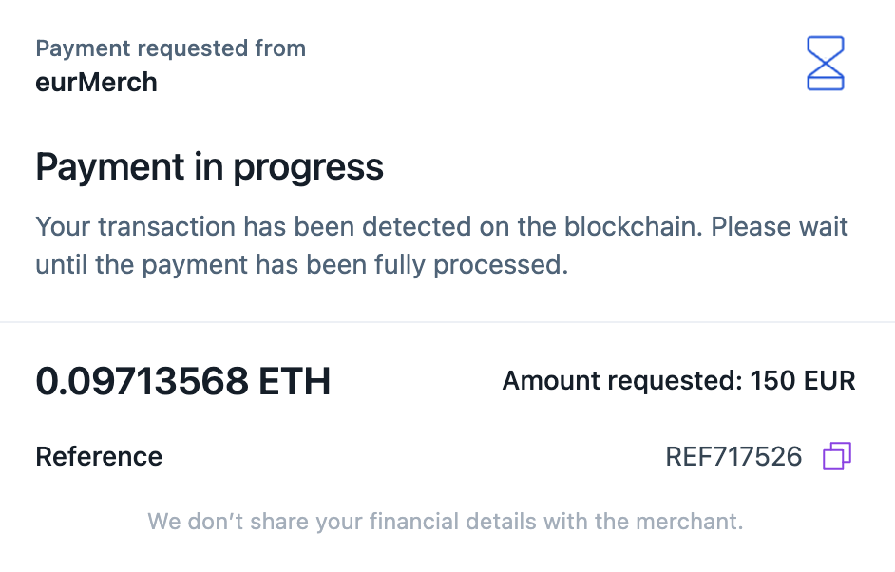Click the transaction detected description text
The width and height of the screenshot is (895, 572).
[x=442, y=245]
